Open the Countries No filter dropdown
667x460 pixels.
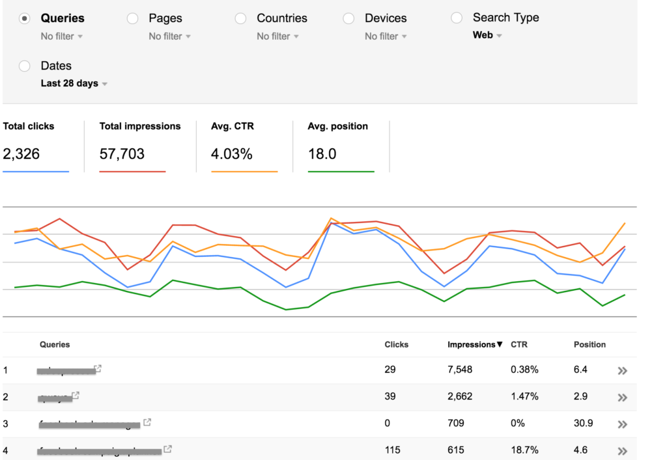(277, 36)
